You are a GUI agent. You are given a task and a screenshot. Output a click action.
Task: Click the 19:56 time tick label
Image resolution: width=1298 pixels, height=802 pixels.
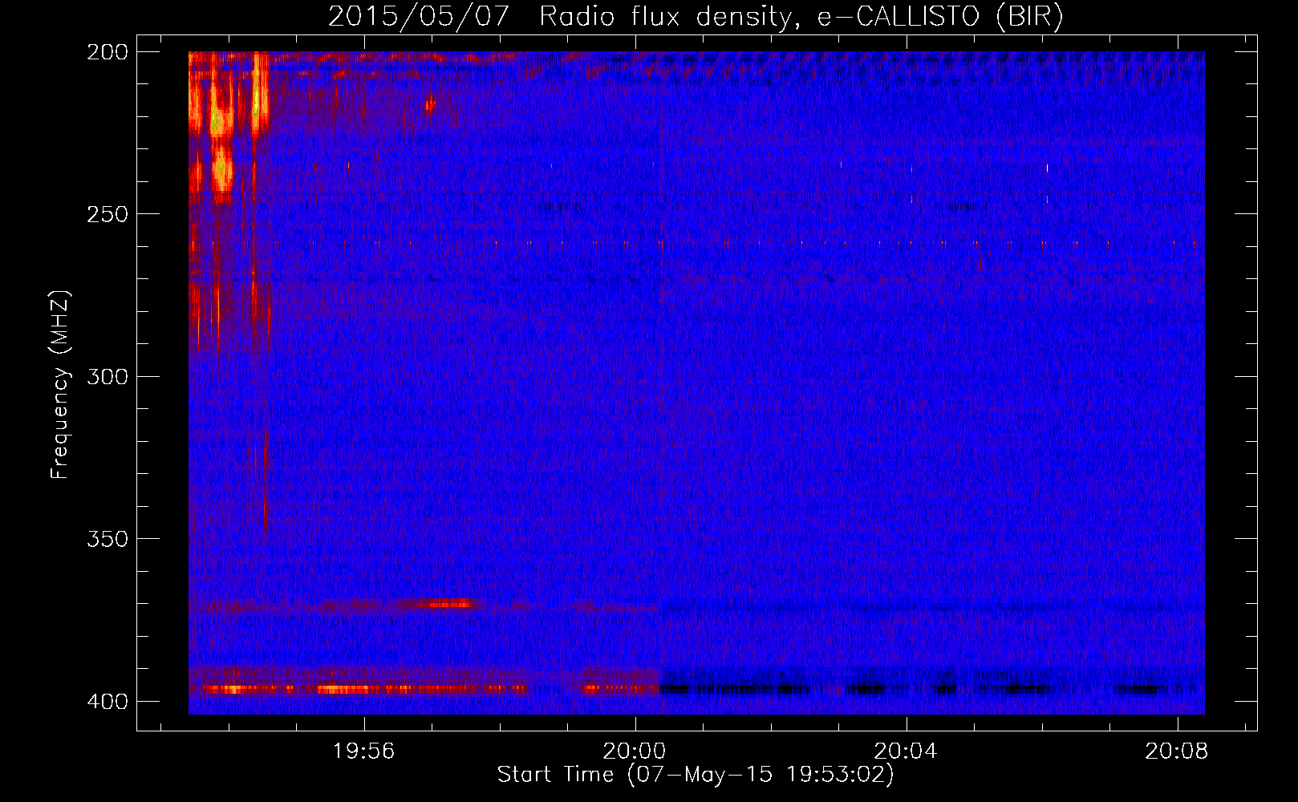[364, 751]
